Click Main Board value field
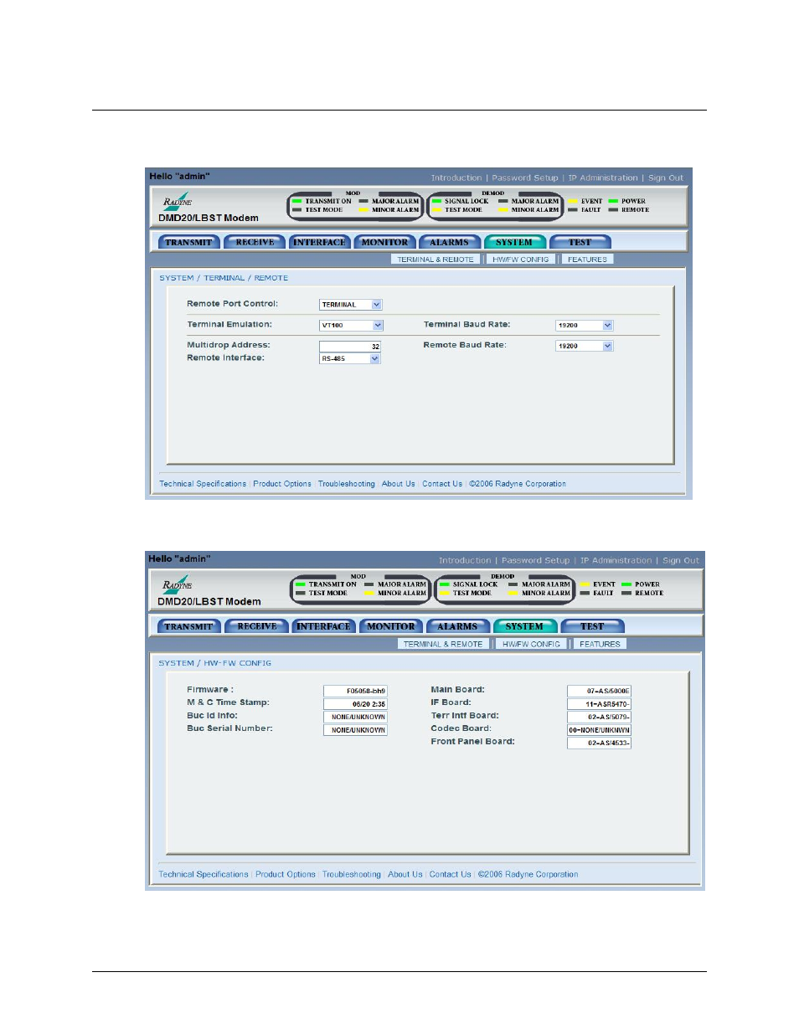799x1034 pixels. click(599, 692)
